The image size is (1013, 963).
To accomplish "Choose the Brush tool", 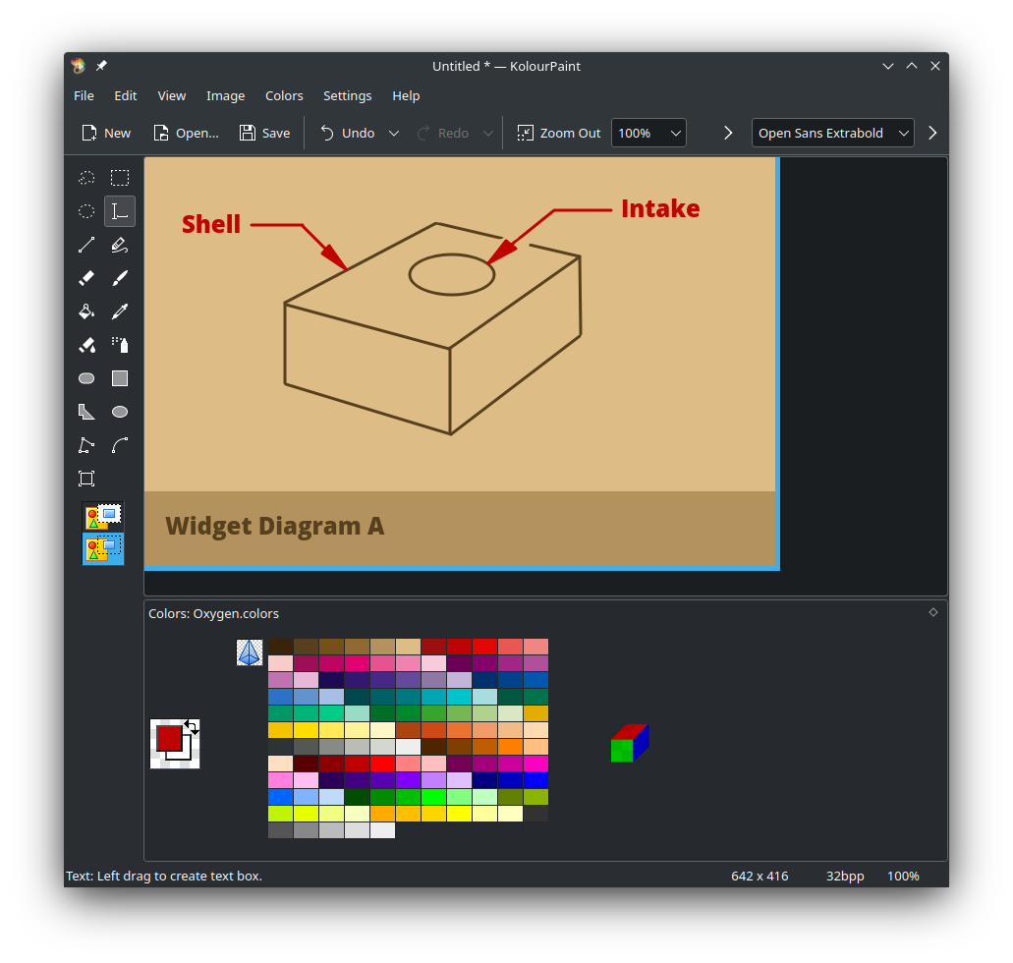I will click(x=120, y=278).
